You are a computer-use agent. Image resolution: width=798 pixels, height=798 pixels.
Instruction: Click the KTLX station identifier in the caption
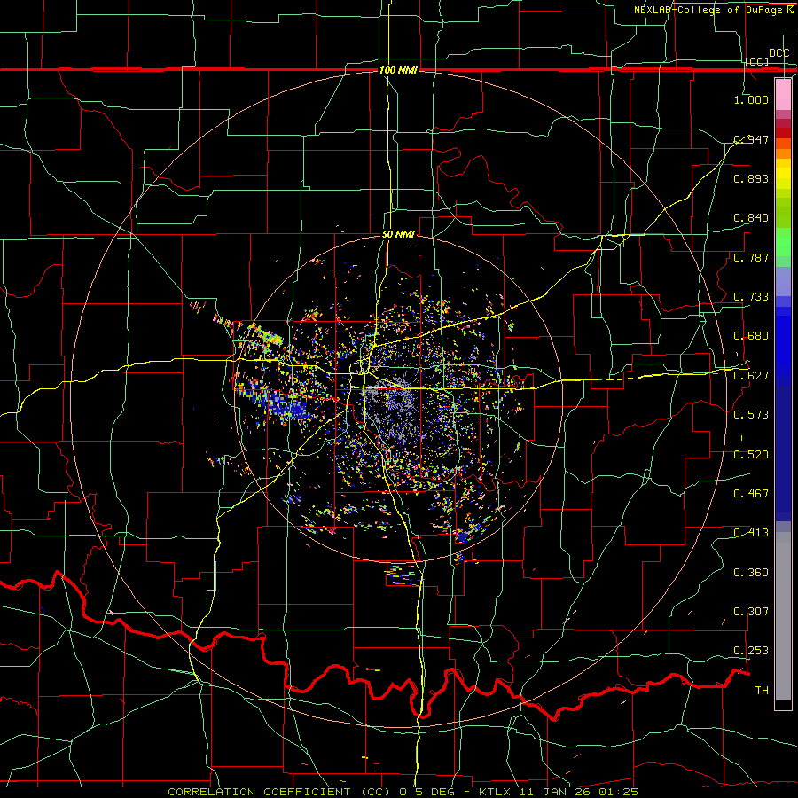[x=497, y=792]
